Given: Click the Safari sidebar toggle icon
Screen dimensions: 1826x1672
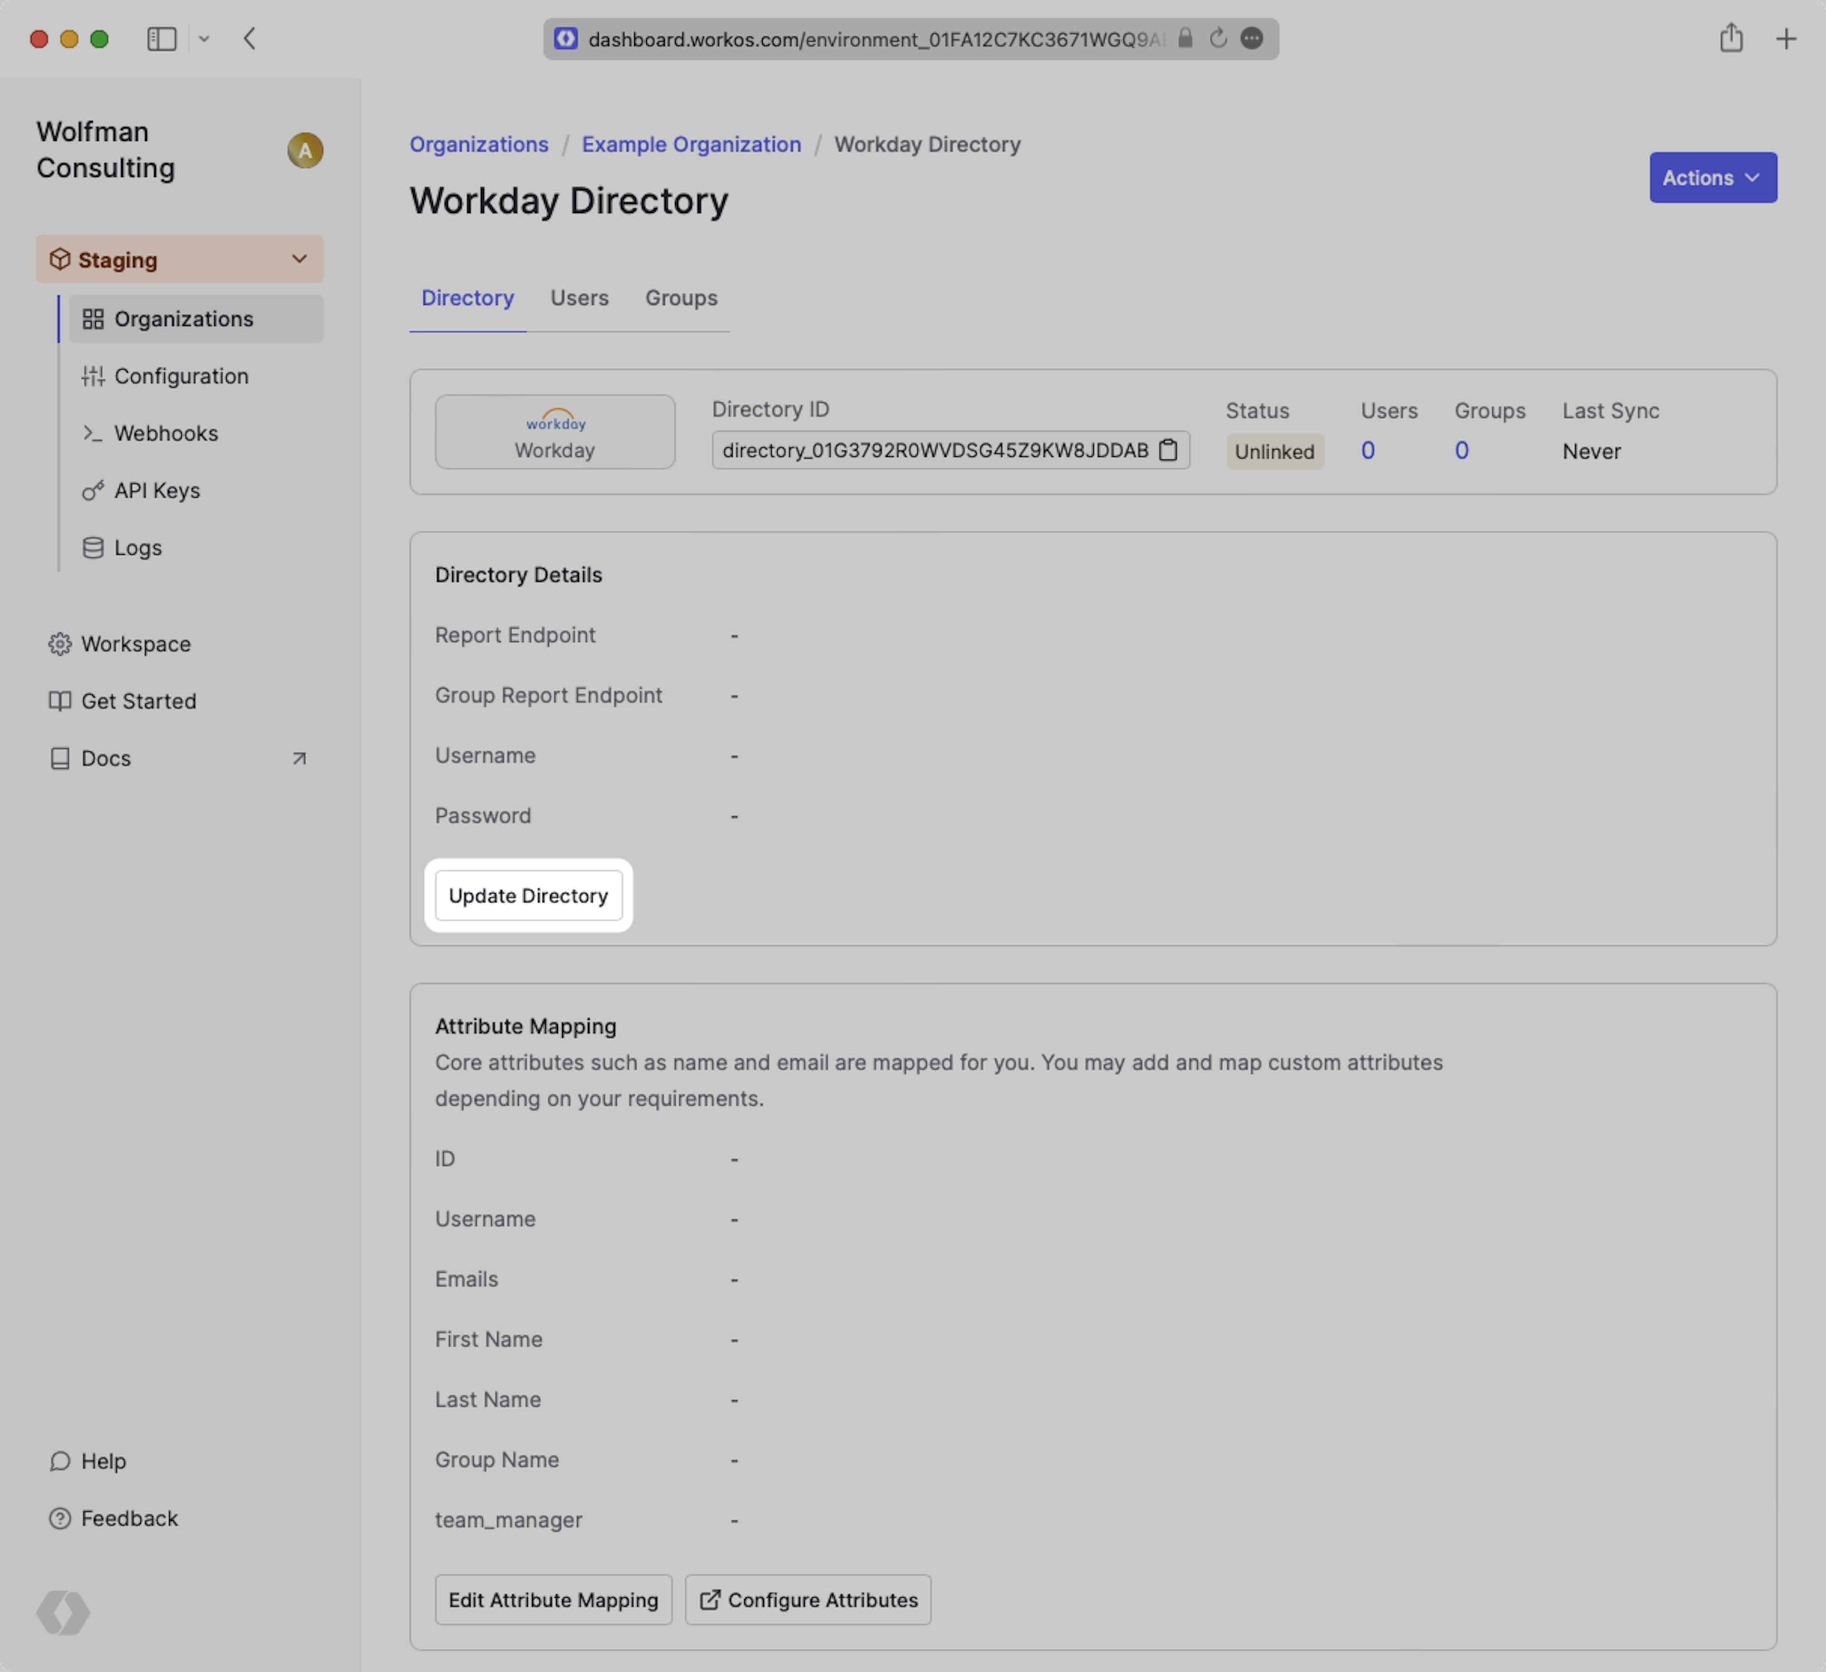Looking at the screenshot, I should click(x=161, y=39).
